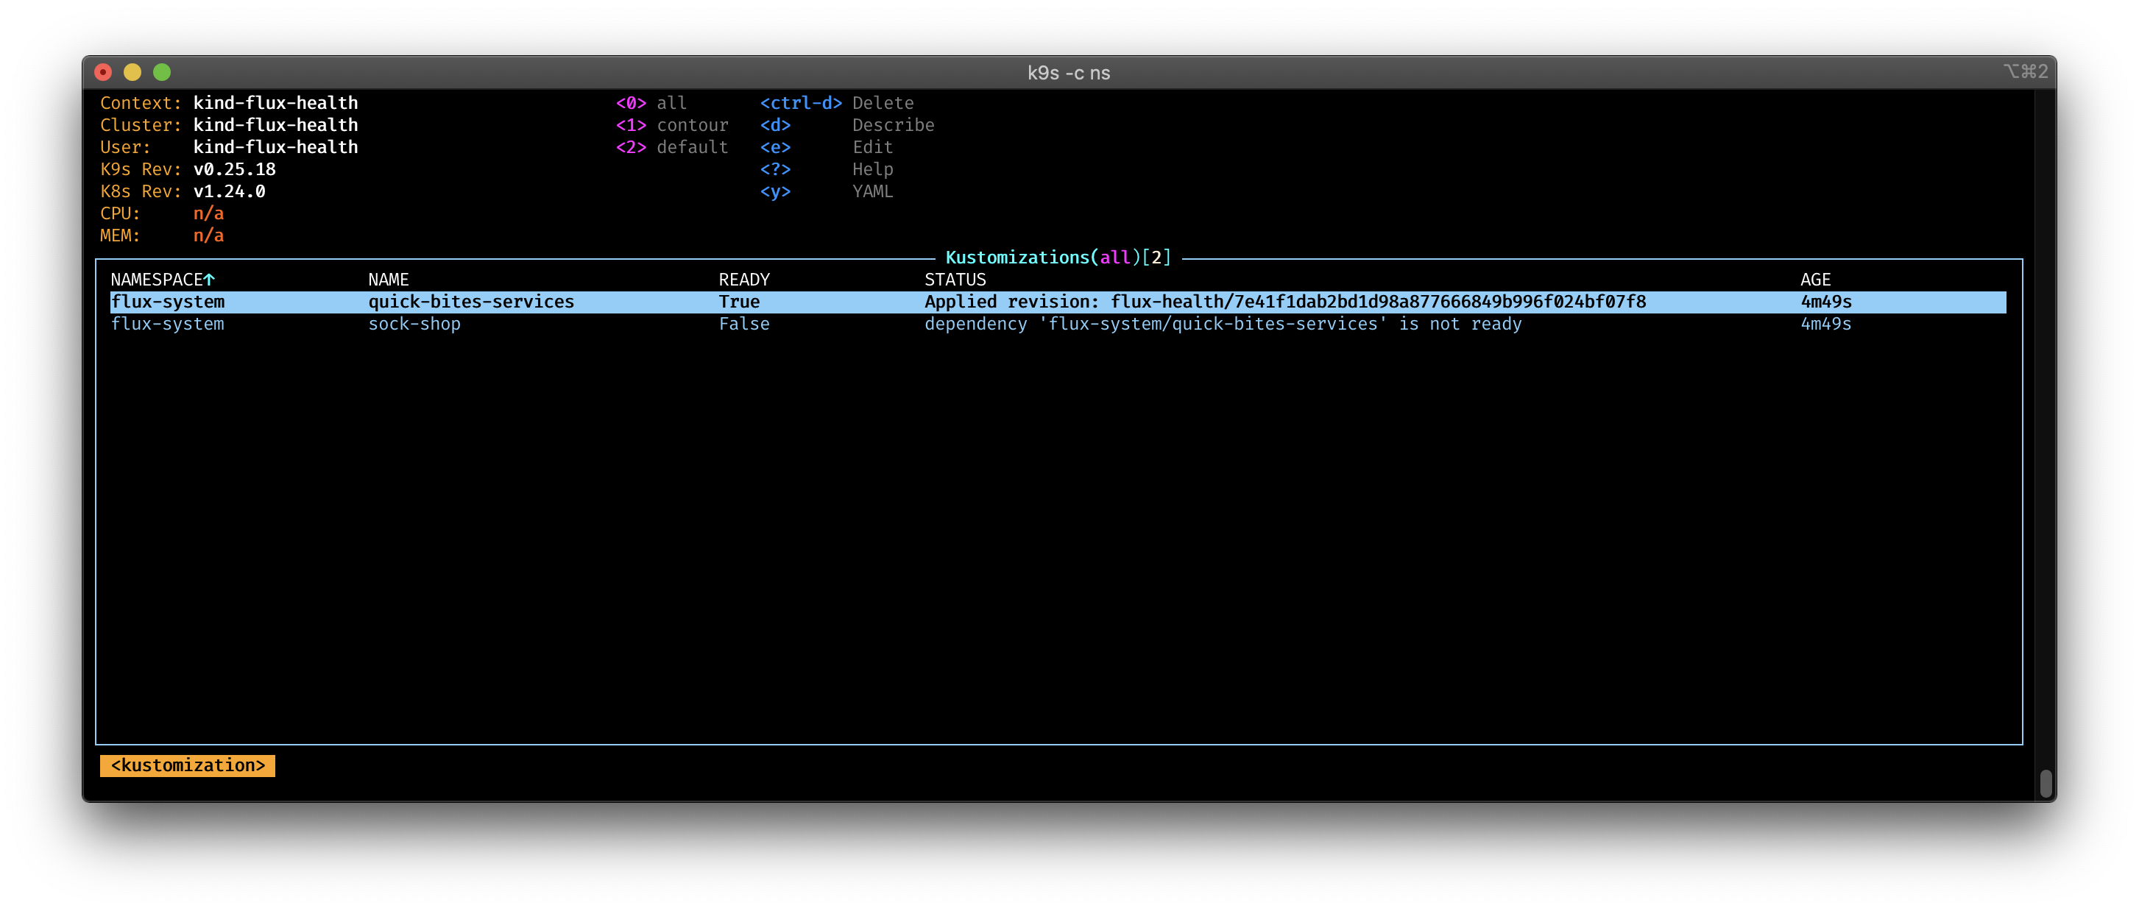Close the k9s terminal window
The width and height of the screenshot is (2139, 911).
pyautogui.click(x=103, y=72)
